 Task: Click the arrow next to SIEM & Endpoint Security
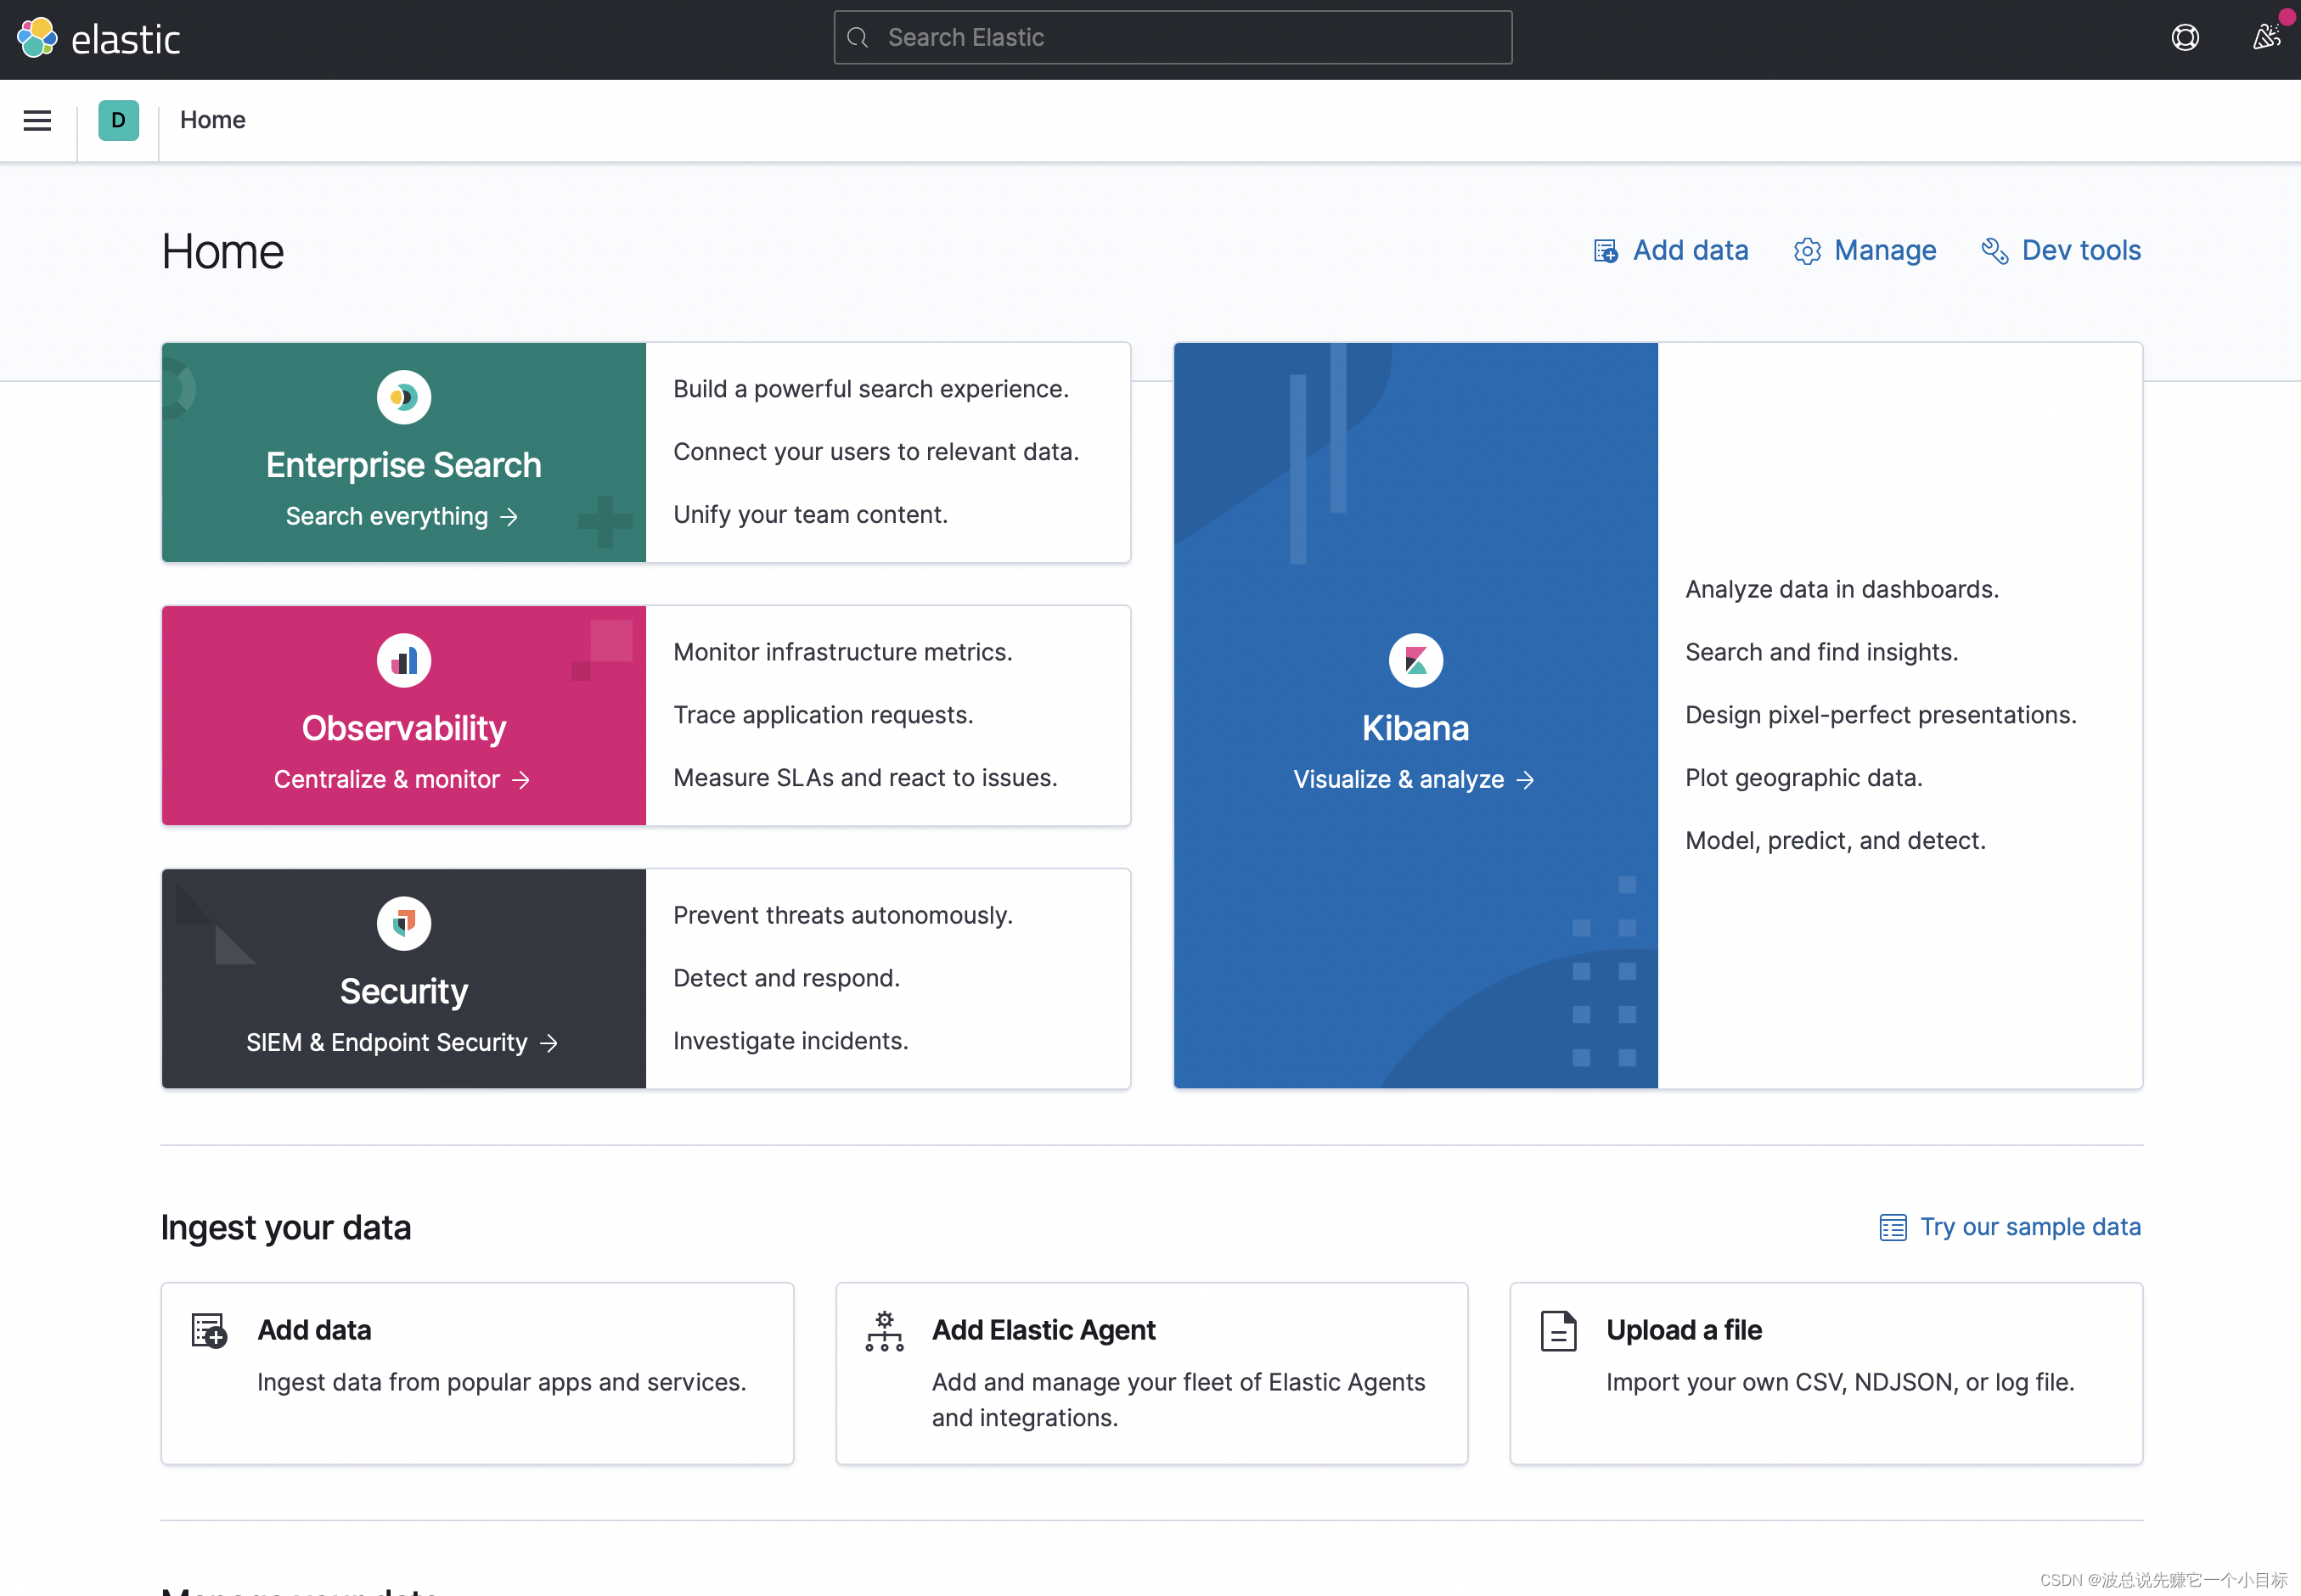pyautogui.click(x=549, y=1043)
